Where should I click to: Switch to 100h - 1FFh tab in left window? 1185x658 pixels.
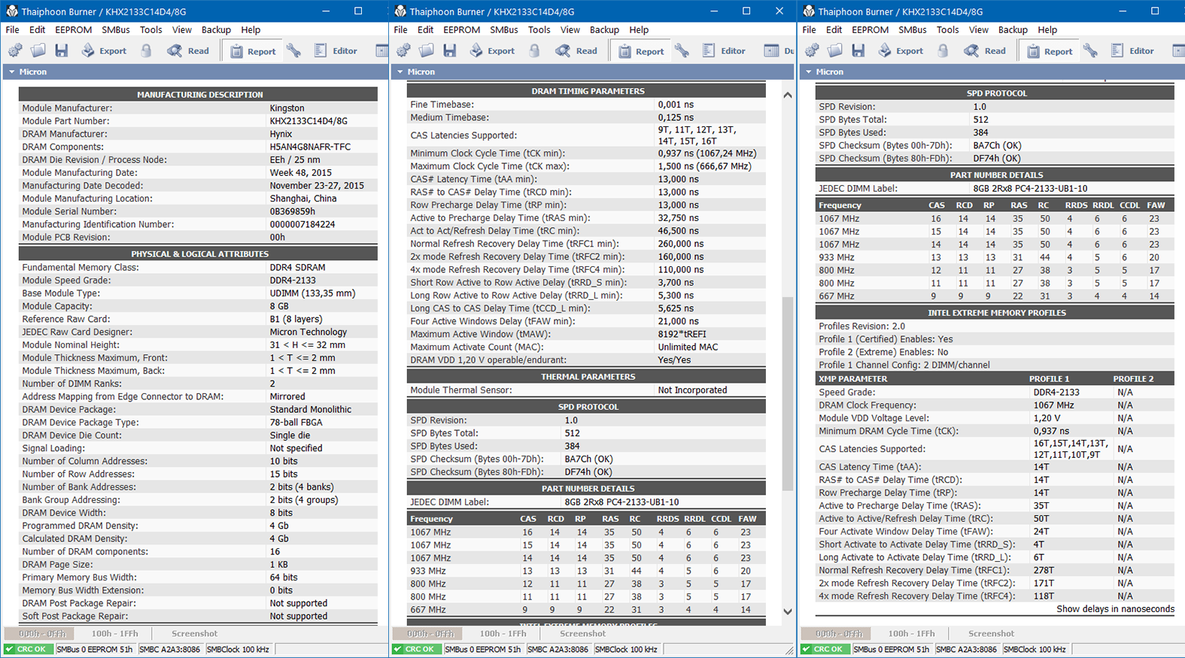(x=114, y=634)
